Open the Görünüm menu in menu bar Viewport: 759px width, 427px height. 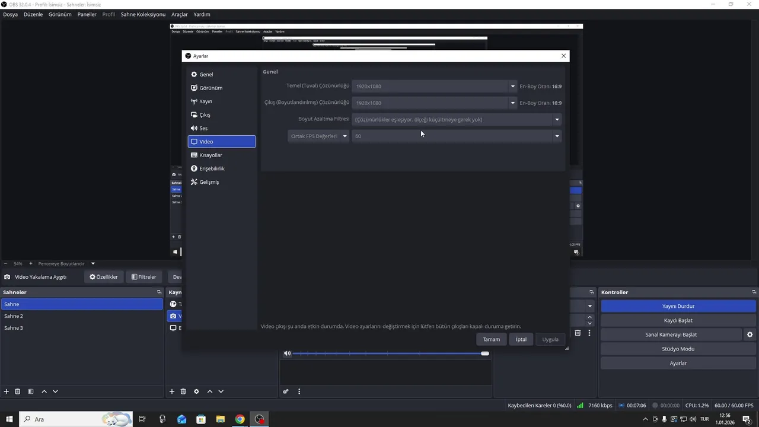60,14
